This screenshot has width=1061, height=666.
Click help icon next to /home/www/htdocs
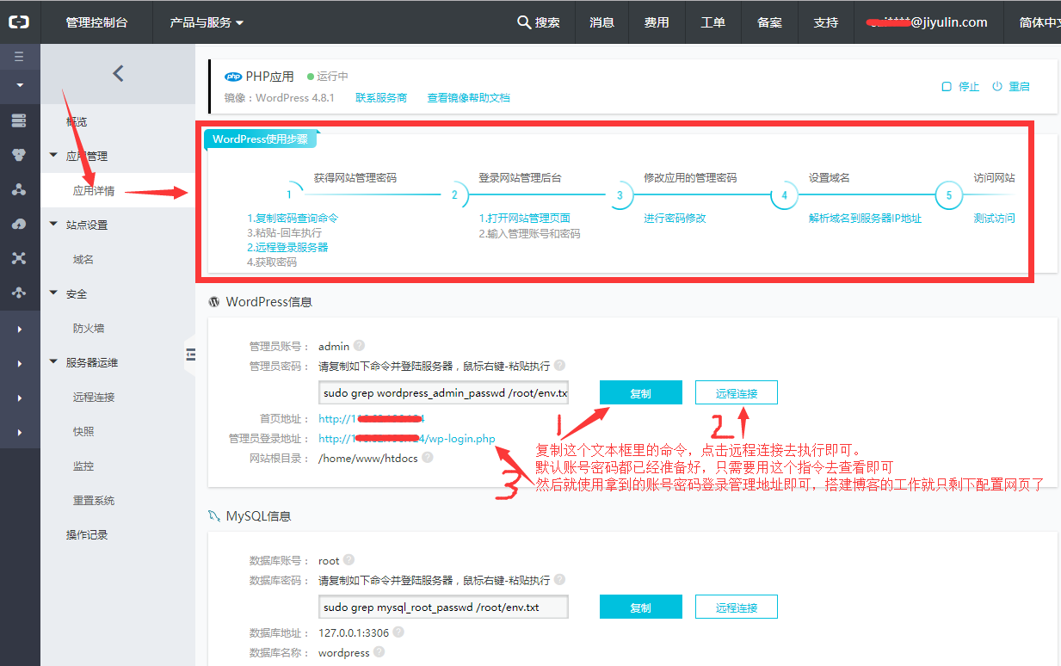pos(428,458)
